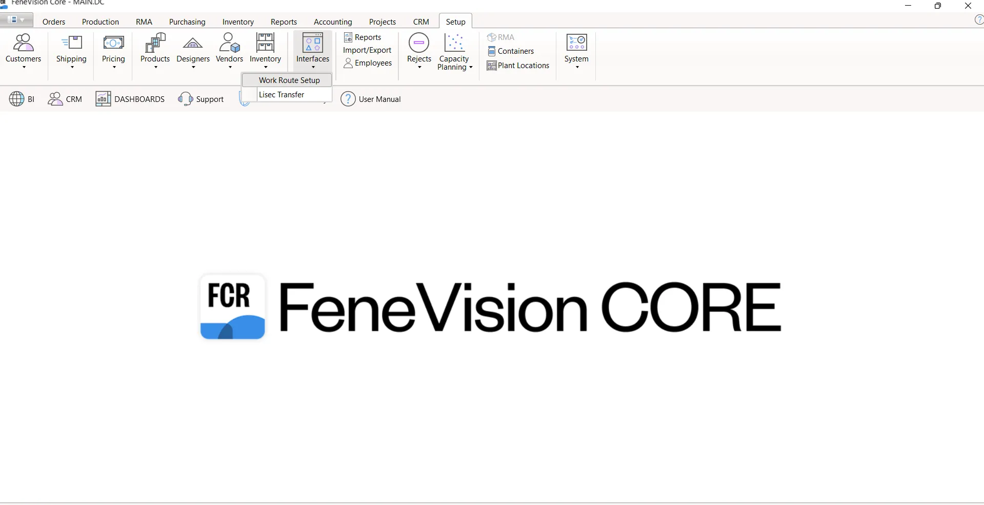Open the Designers setup icon
984x505 pixels.
[193, 44]
